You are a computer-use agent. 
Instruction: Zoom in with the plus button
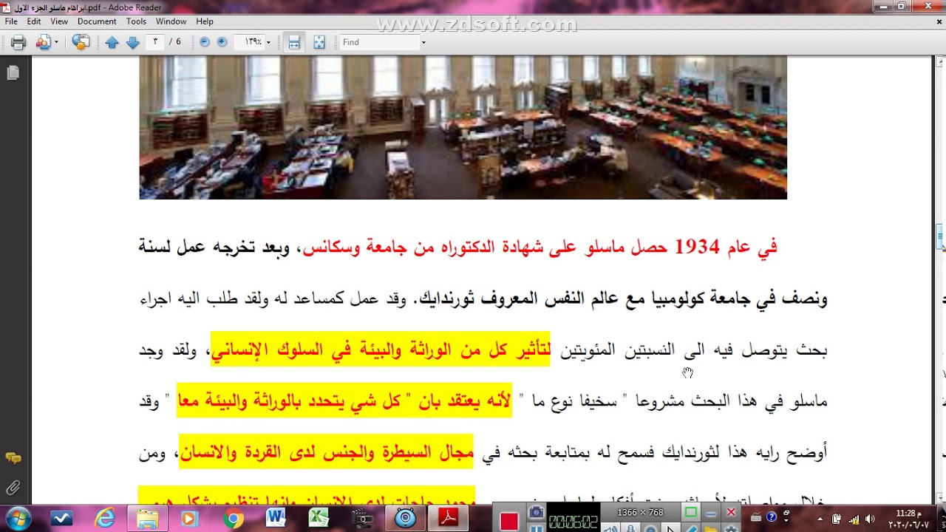point(222,42)
